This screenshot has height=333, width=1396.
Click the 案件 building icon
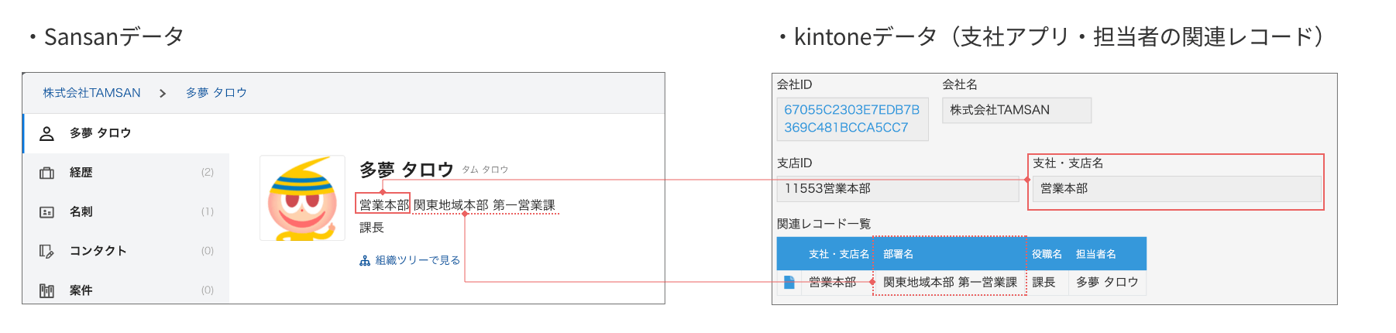coord(46,290)
